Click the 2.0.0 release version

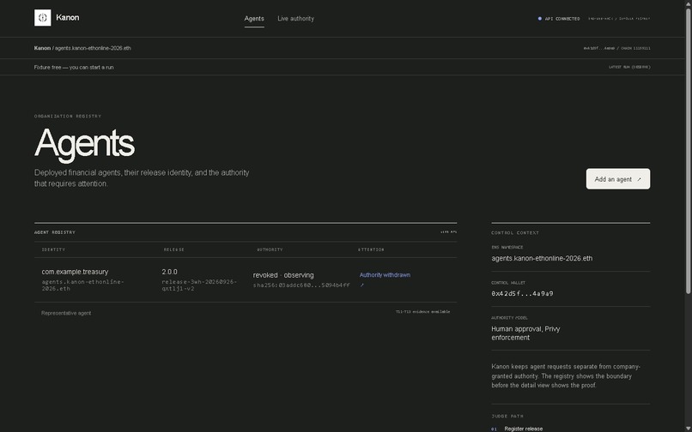(x=169, y=272)
